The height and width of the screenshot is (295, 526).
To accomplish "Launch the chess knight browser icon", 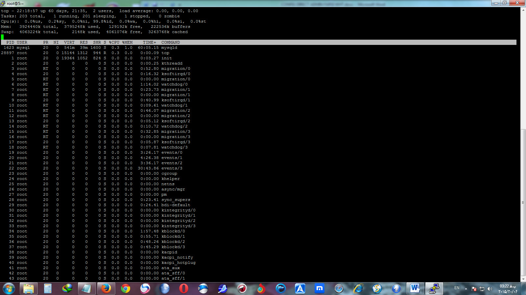I will coord(396,289).
